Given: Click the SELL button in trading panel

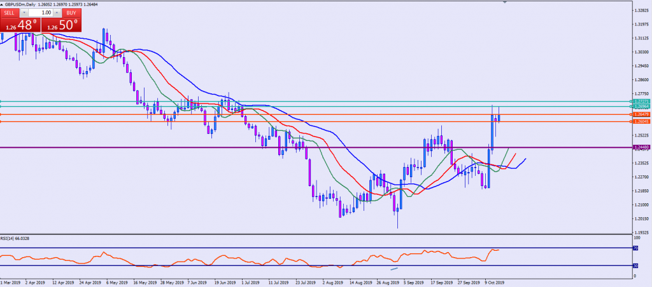Looking at the screenshot, I should click(10, 12).
